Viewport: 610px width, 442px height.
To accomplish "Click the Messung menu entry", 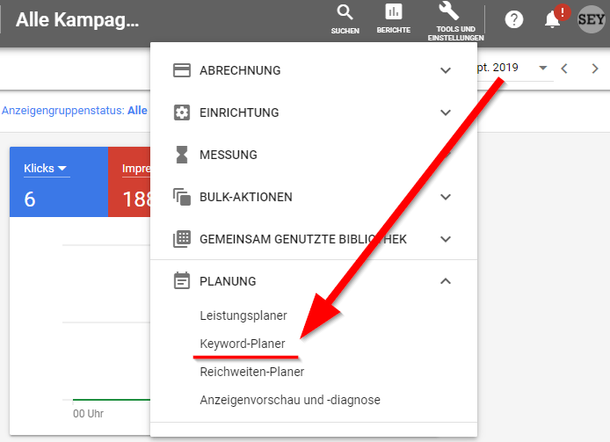I will (229, 155).
